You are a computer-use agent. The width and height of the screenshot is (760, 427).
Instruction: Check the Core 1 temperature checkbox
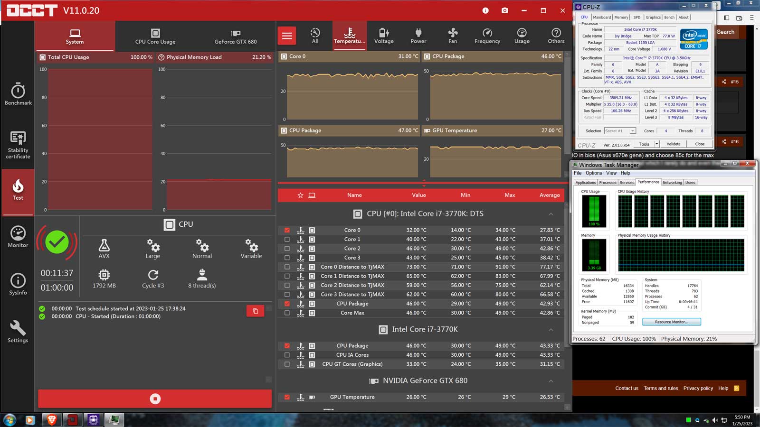click(287, 240)
